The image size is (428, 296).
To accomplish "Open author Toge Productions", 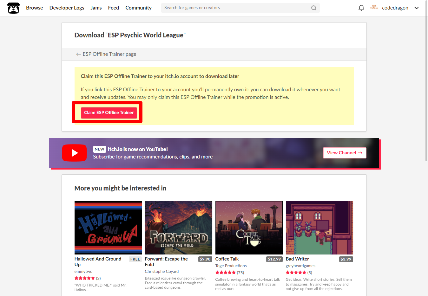I will click(231, 266).
